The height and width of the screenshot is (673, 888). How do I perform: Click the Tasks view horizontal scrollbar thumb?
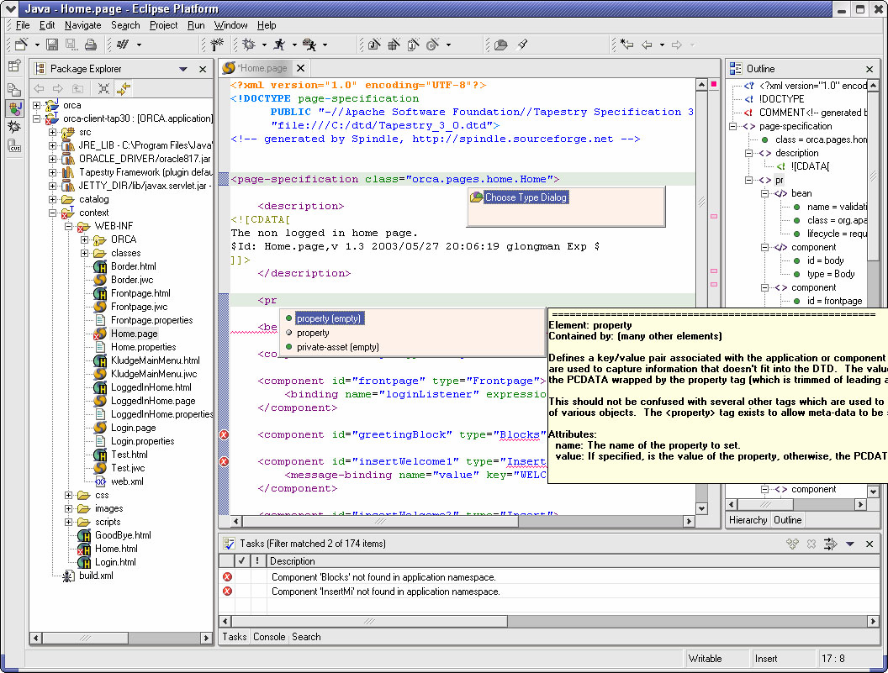[x=369, y=621]
